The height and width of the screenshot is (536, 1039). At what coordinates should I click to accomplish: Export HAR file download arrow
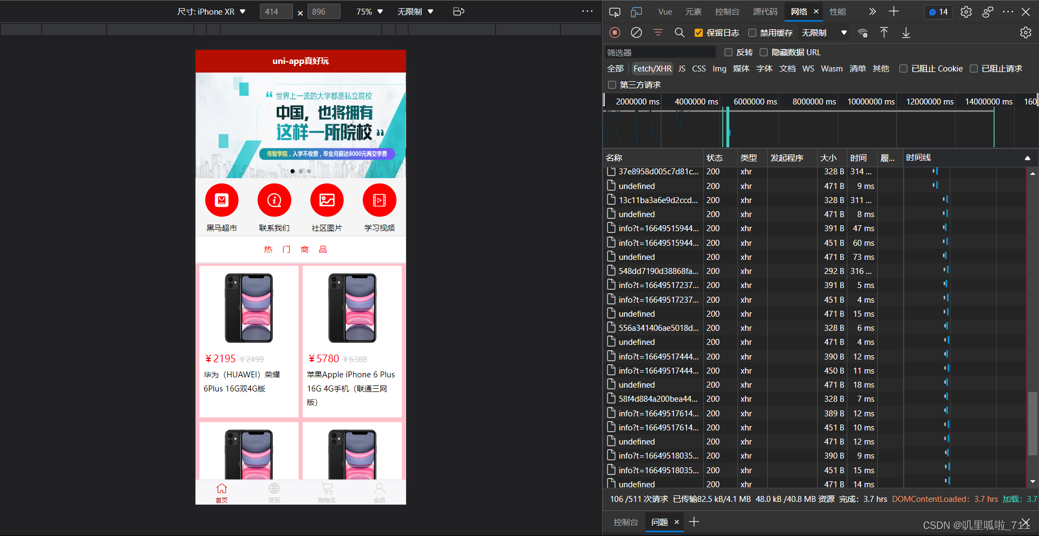pos(906,32)
